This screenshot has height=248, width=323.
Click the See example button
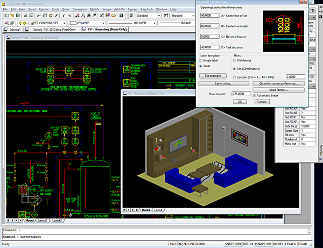click(x=213, y=76)
